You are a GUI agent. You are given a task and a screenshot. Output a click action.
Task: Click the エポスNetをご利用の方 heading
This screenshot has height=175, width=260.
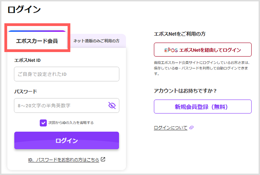[180, 34]
